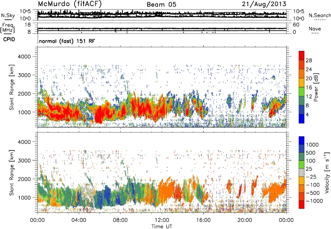
Task: Pick the yellow-orange 16–20 dB colorbar segment
Action: pyautogui.click(x=302, y=83)
